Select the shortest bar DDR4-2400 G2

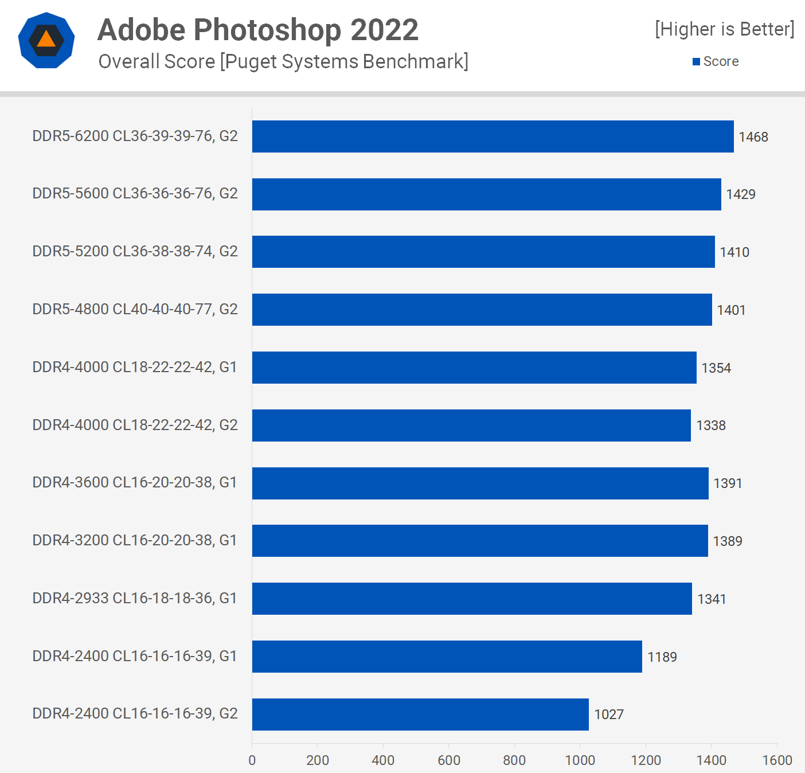(420, 715)
